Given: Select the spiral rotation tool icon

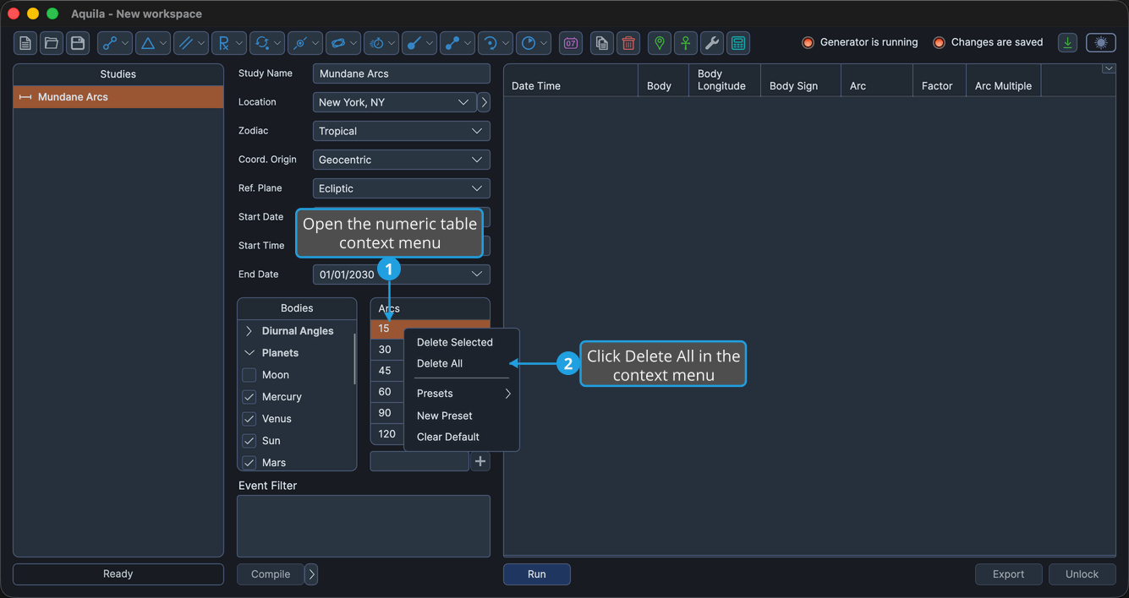Looking at the screenshot, I should click(x=491, y=43).
